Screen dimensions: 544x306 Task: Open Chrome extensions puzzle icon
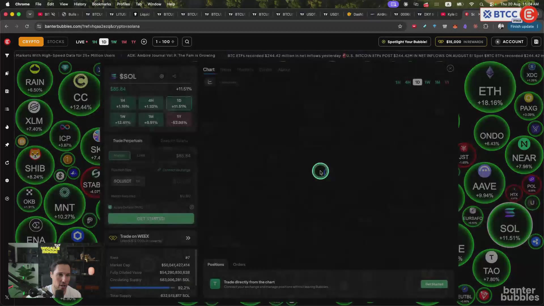coord(486,26)
